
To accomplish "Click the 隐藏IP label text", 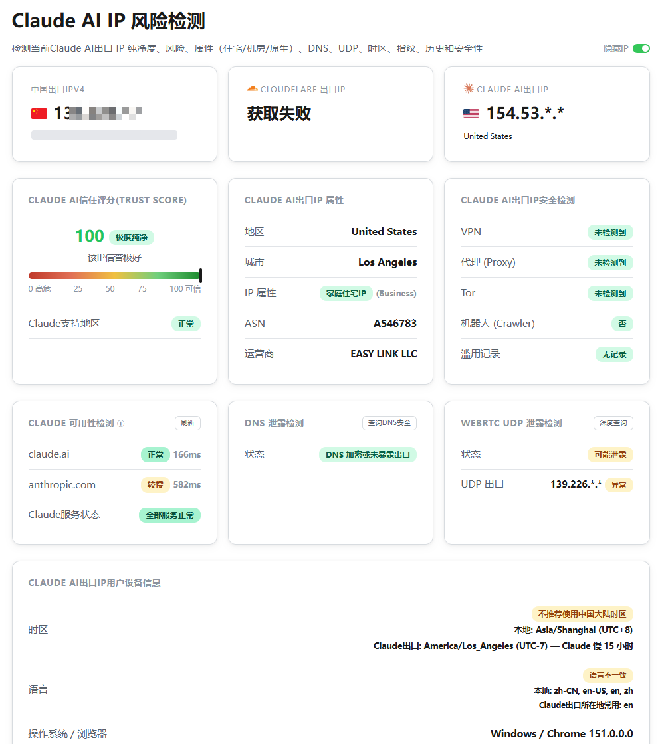I will tap(616, 48).
